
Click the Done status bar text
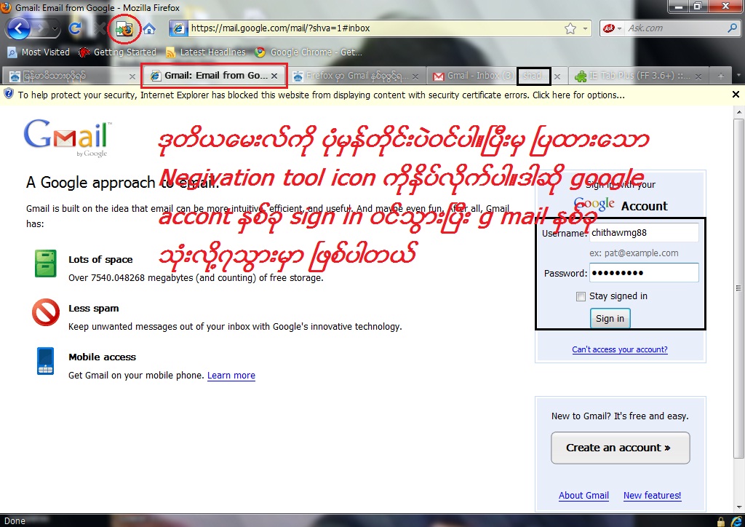point(15,521)
